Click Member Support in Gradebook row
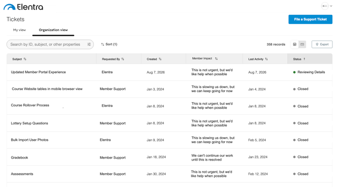This screenshot has width=340, height=187. tap(113, 158)
